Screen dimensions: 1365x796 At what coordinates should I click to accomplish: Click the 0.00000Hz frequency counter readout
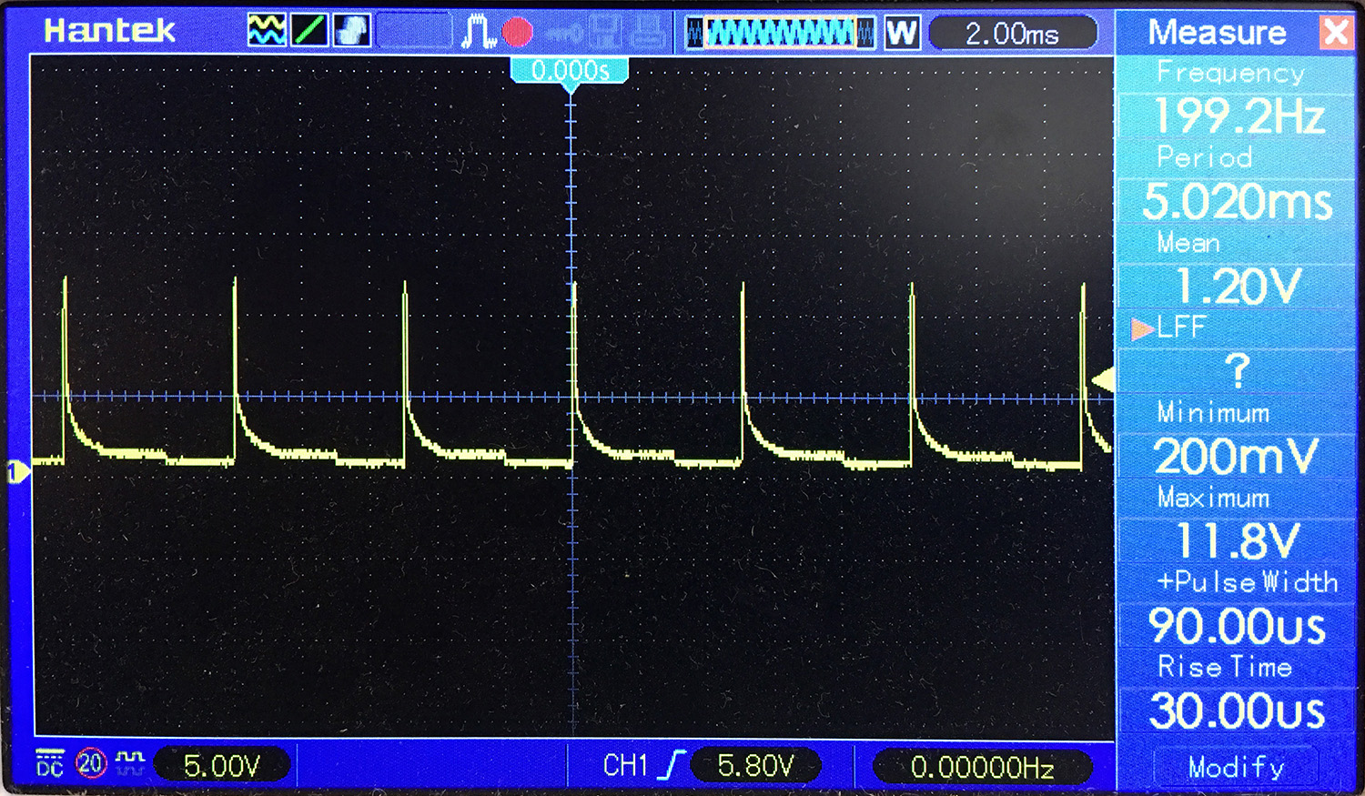pyautogui.click(x=983, y=767)
